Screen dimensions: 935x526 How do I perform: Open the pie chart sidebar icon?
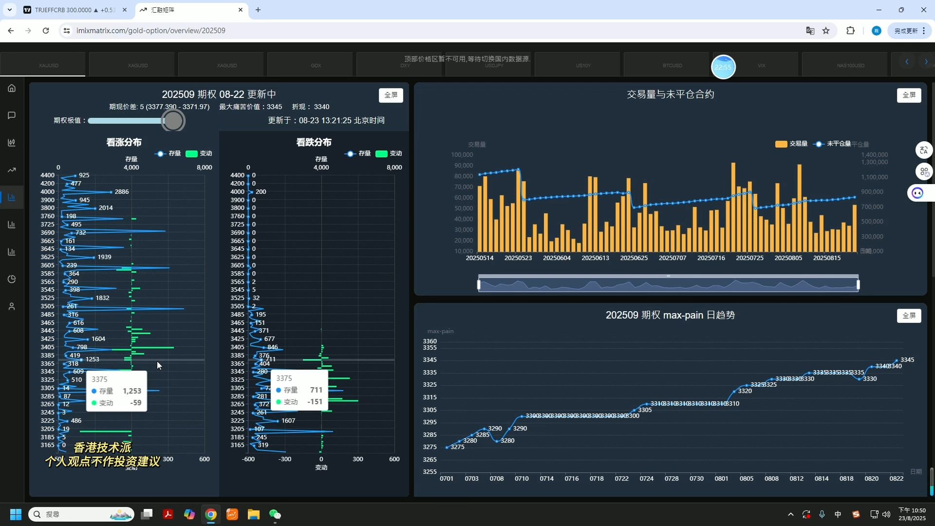pos(12,279)
